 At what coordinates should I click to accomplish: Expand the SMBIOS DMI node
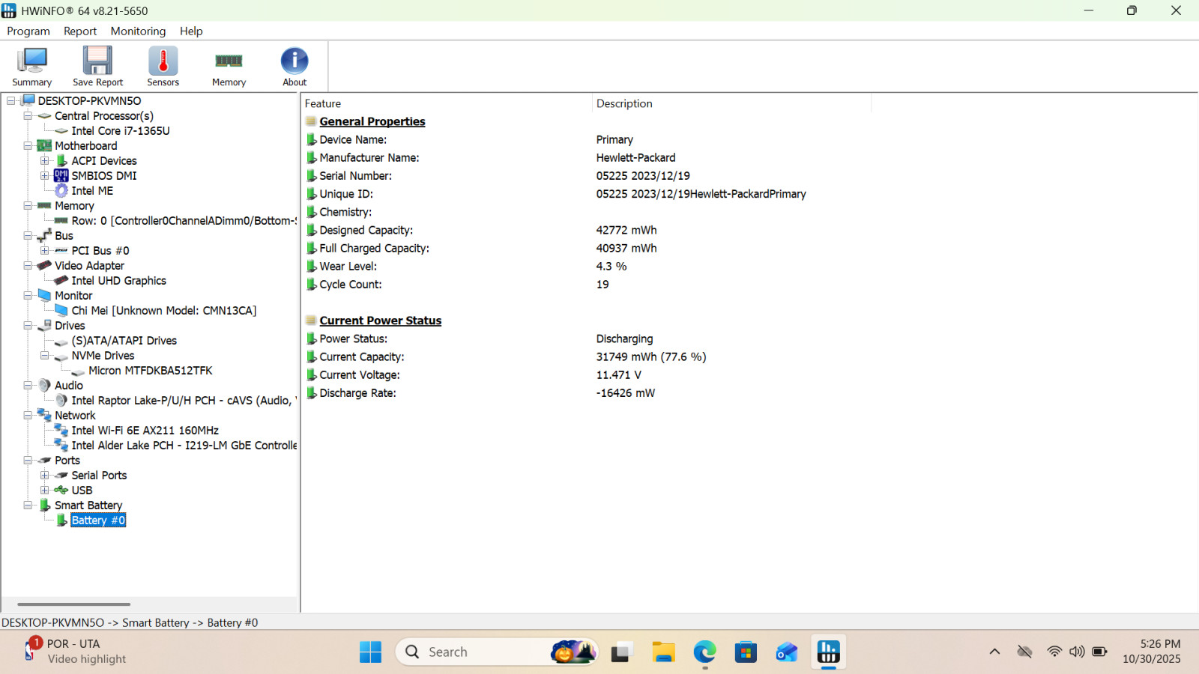pyautogui.click(x=45, y=176)
